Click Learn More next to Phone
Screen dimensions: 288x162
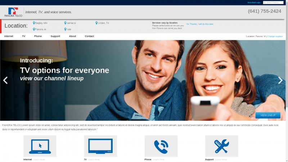point(159,159)
